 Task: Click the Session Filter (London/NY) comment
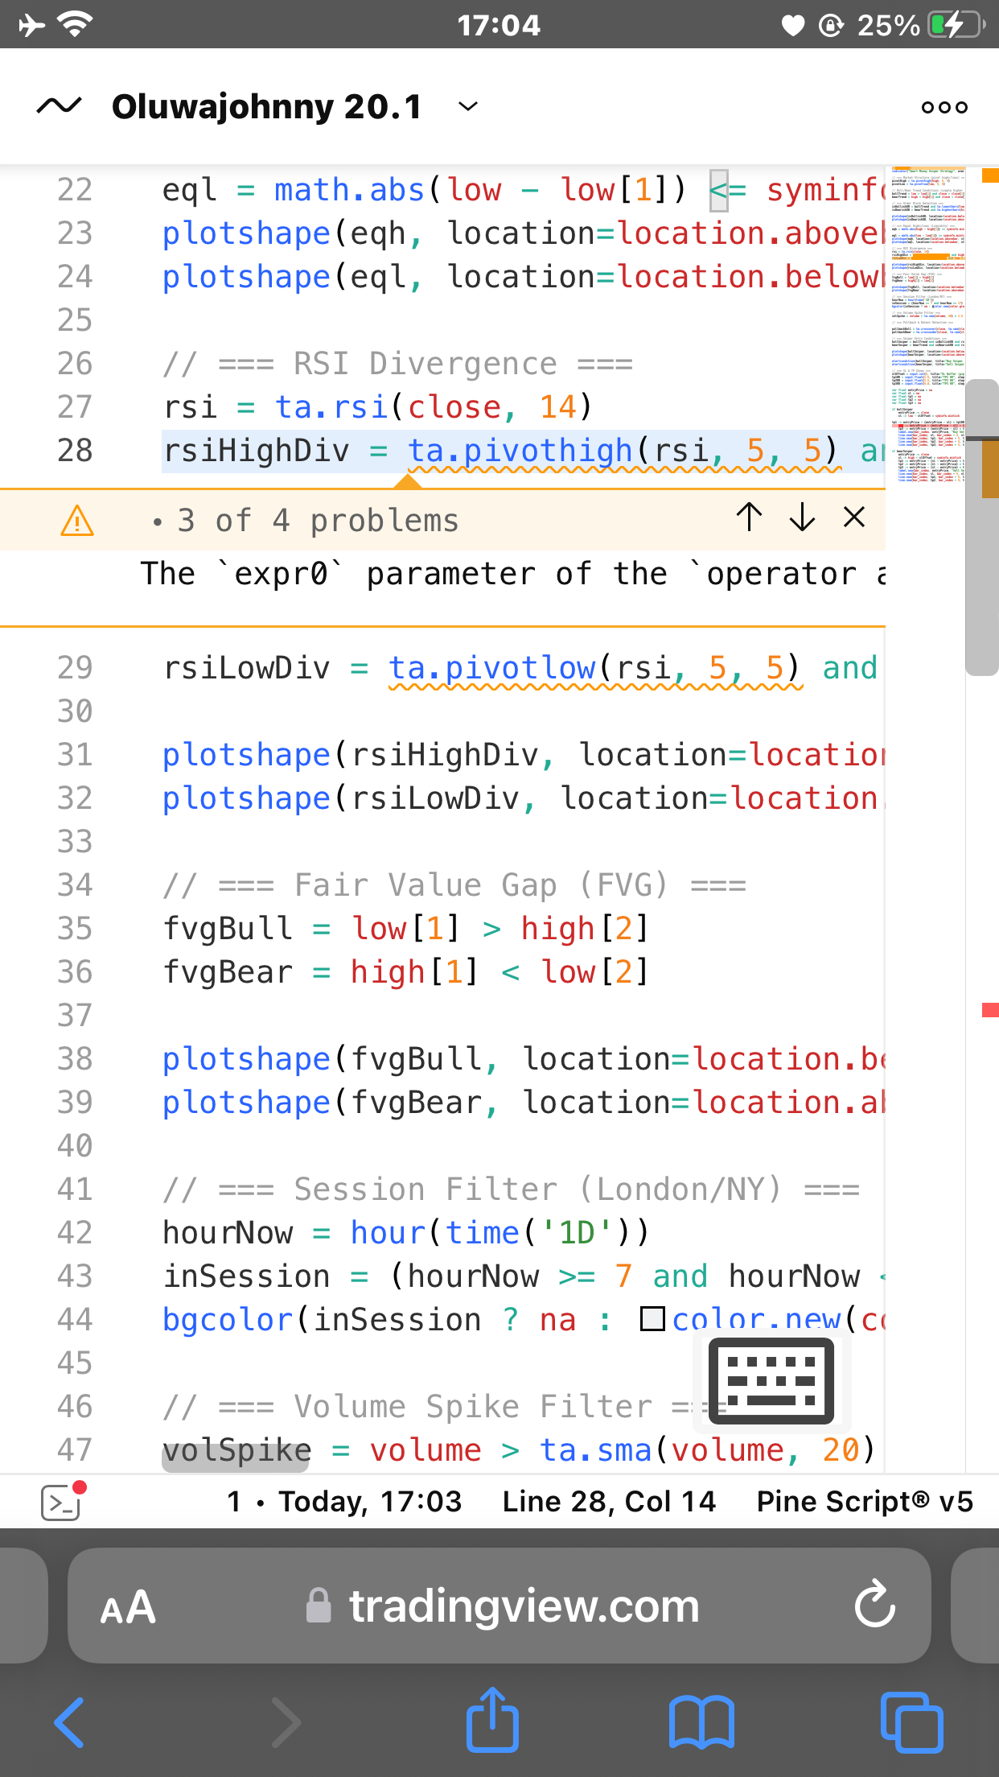point(512,1189)
